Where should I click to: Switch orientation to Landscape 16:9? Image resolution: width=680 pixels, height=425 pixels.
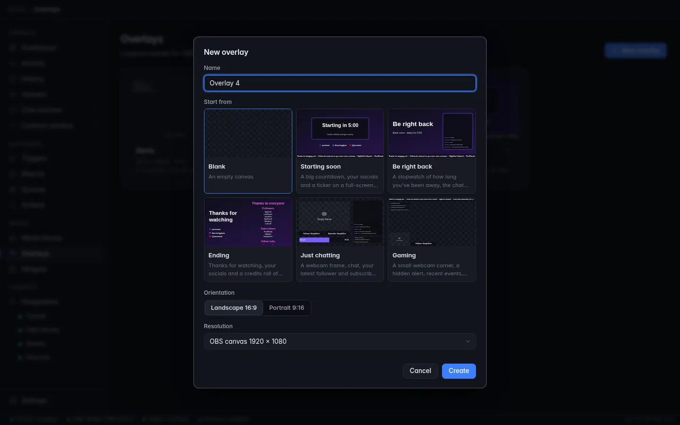(234, 308)
